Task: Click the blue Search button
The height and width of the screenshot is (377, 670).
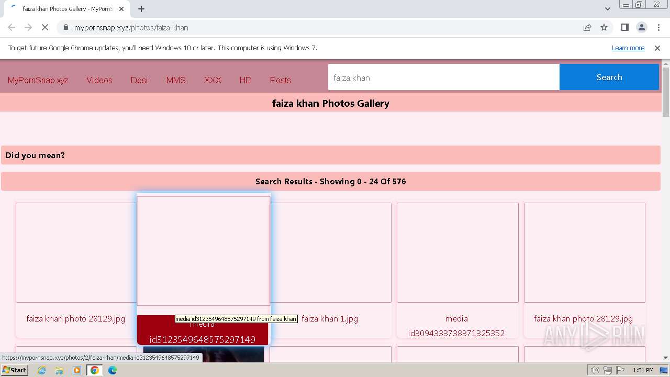Action: (609, 77)
